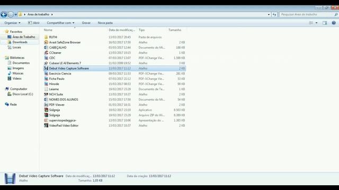Click the Forward navigation arrow
The width and height of the screenshot is (339, 190).
click(11, 14)
